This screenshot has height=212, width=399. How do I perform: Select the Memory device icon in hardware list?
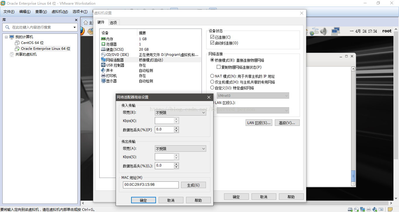coord(103,39)
